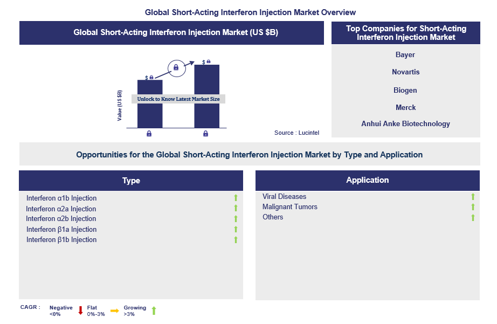Image resolution: width=497 pixels, height=324 pixels.
Task: Select the Bayer company entry
Action: [x=405, y=54]
